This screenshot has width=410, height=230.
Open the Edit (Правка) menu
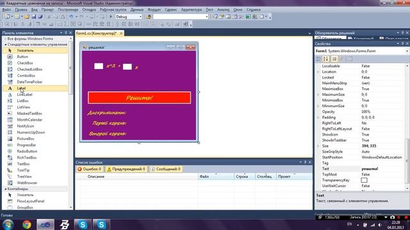coord(21,10)
